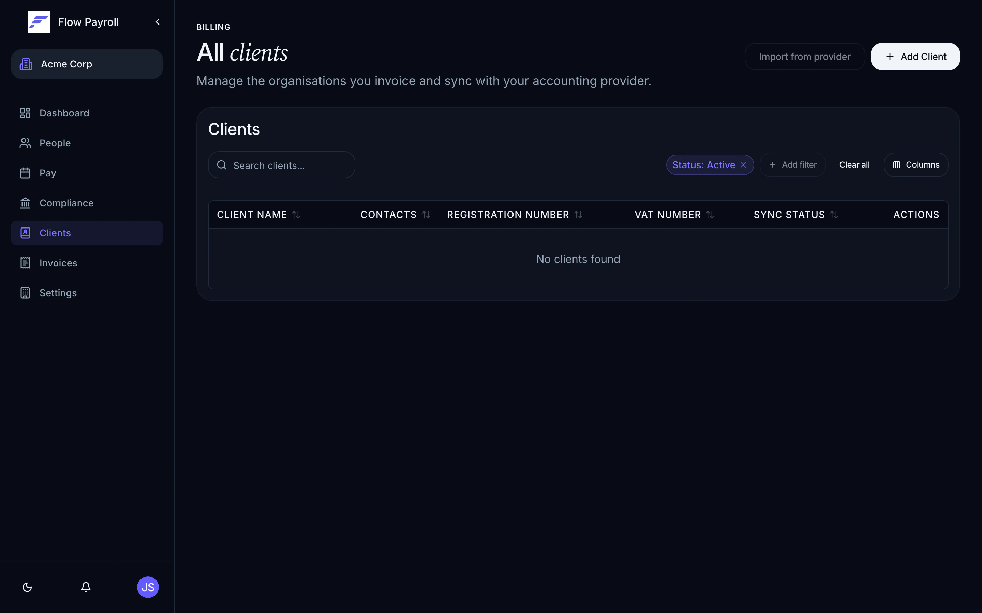Toggle dark mode with the moon icon

(x=27, y=587)
